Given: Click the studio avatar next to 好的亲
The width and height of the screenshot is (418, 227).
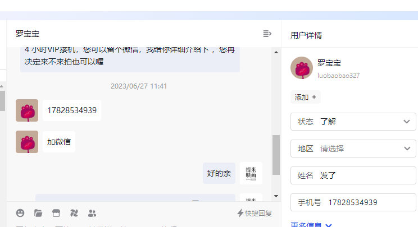Looking at the screenshot, I should click(251, 173).
